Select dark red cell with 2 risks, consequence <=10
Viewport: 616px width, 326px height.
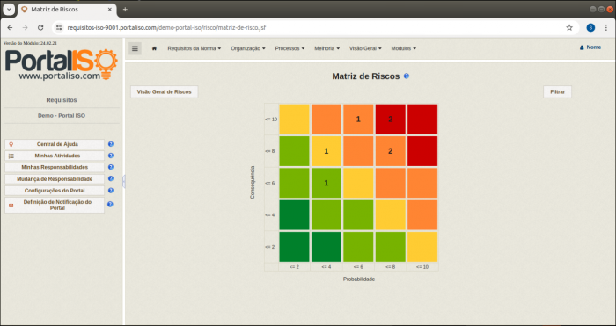[x=390, y=120]
